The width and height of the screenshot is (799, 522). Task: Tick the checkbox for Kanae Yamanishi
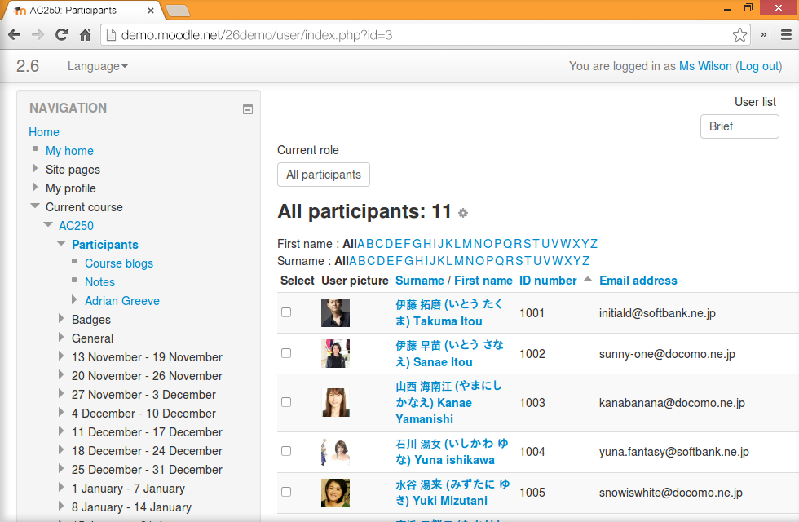tap(286, 402)
